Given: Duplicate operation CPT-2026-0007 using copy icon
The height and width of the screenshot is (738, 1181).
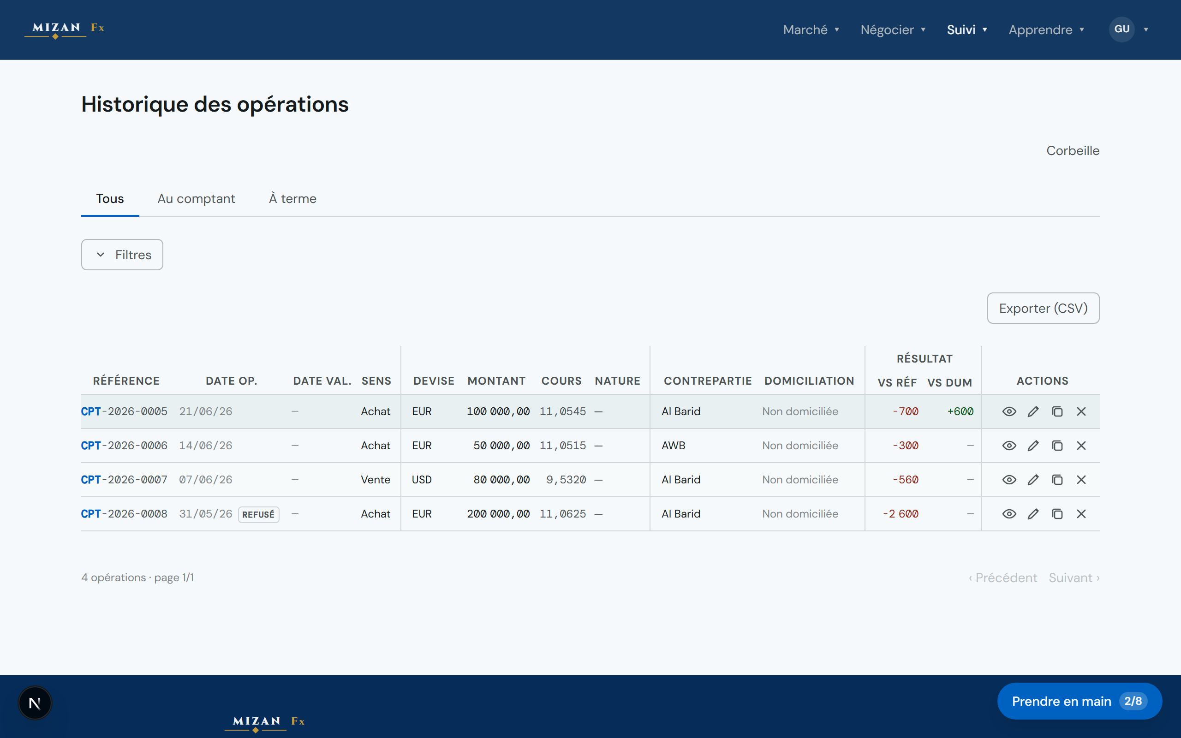Looking at the screenshot, I should [1057, 480].
